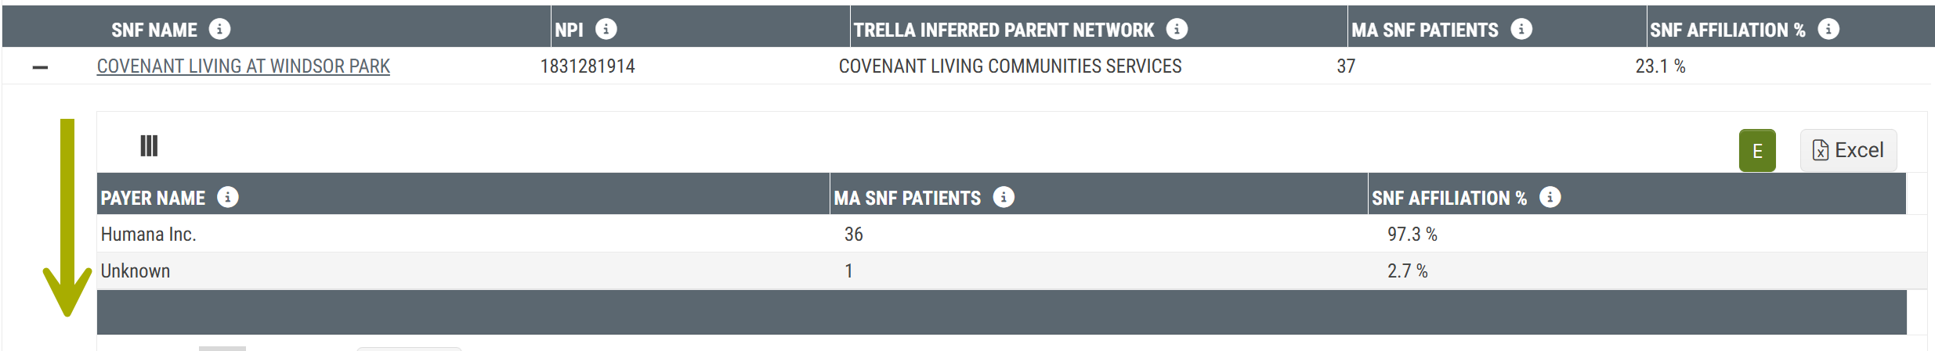Show info for nested MA SNF PATIENTS
The image size is (1935, 351).
(x=1004, y=197)
